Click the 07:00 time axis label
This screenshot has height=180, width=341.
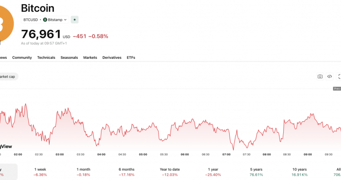226,154
